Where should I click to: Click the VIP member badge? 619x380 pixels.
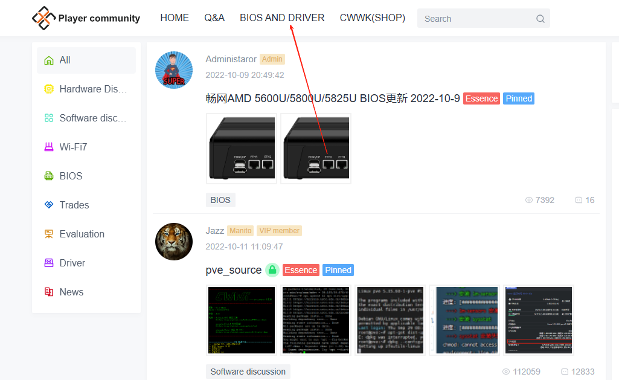(279, 231)
